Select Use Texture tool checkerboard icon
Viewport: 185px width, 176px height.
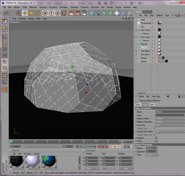(5, 76)
